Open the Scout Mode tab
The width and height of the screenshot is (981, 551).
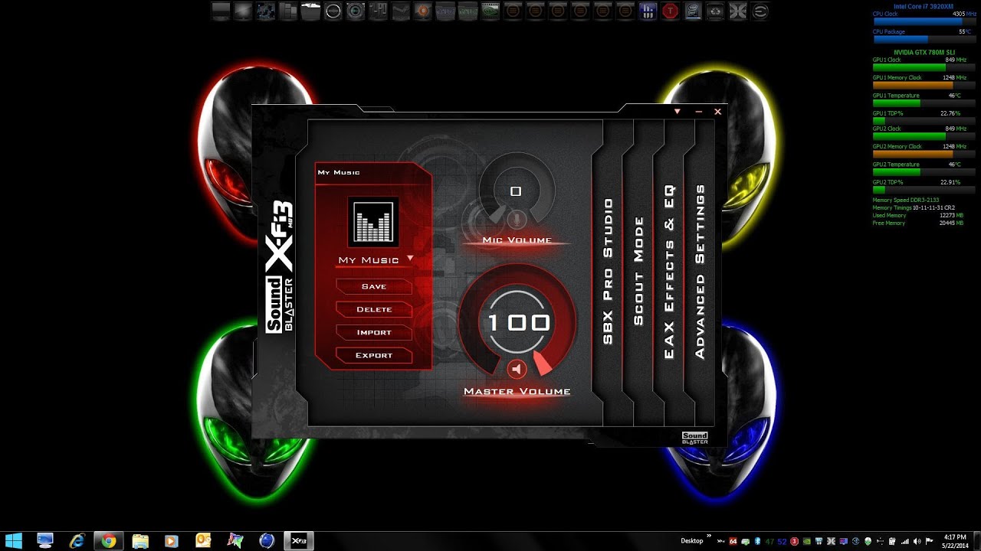click(638, 271)
